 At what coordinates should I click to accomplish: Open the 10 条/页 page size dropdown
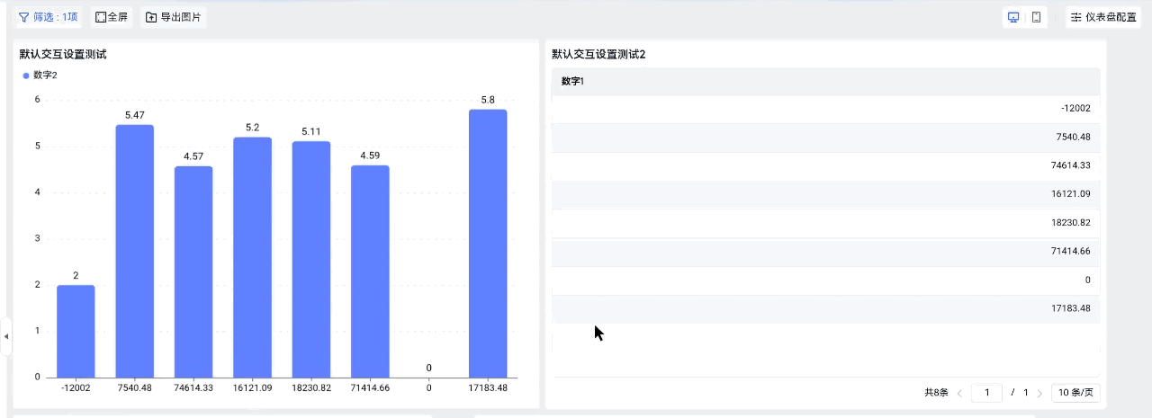tap(1076, 393)
